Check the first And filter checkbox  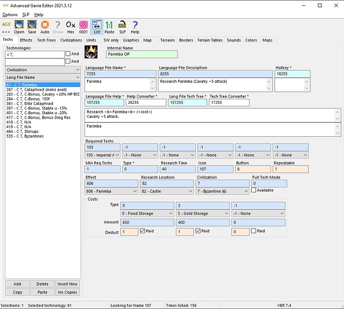tap(68, 53)
